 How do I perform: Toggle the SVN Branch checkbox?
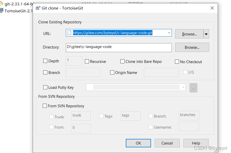[x=151, y=116]
